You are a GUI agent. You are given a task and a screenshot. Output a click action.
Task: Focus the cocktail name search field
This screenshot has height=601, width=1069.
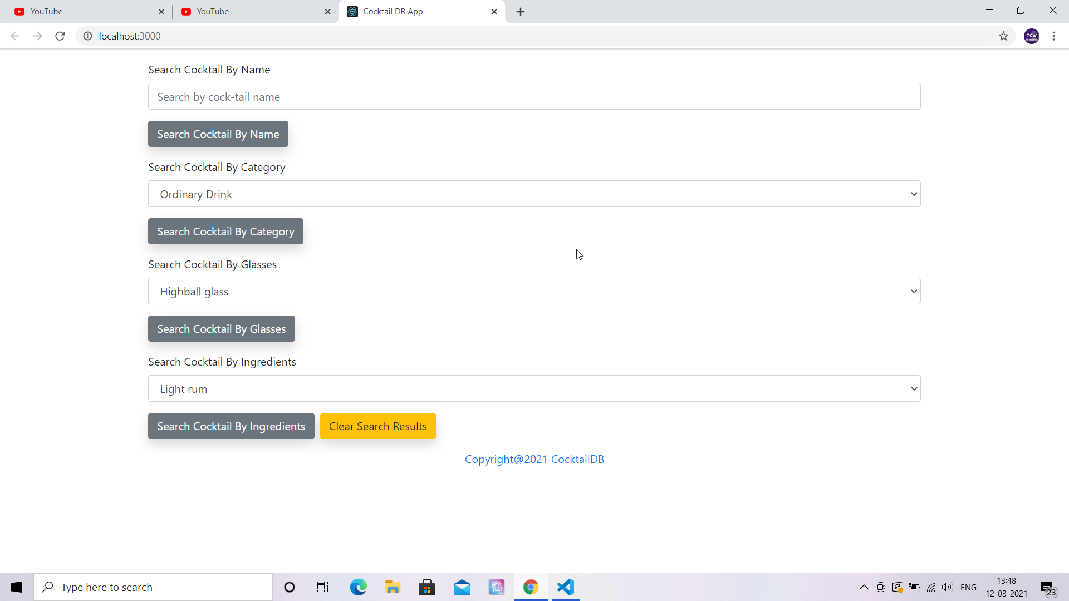(x=534, y=97)
